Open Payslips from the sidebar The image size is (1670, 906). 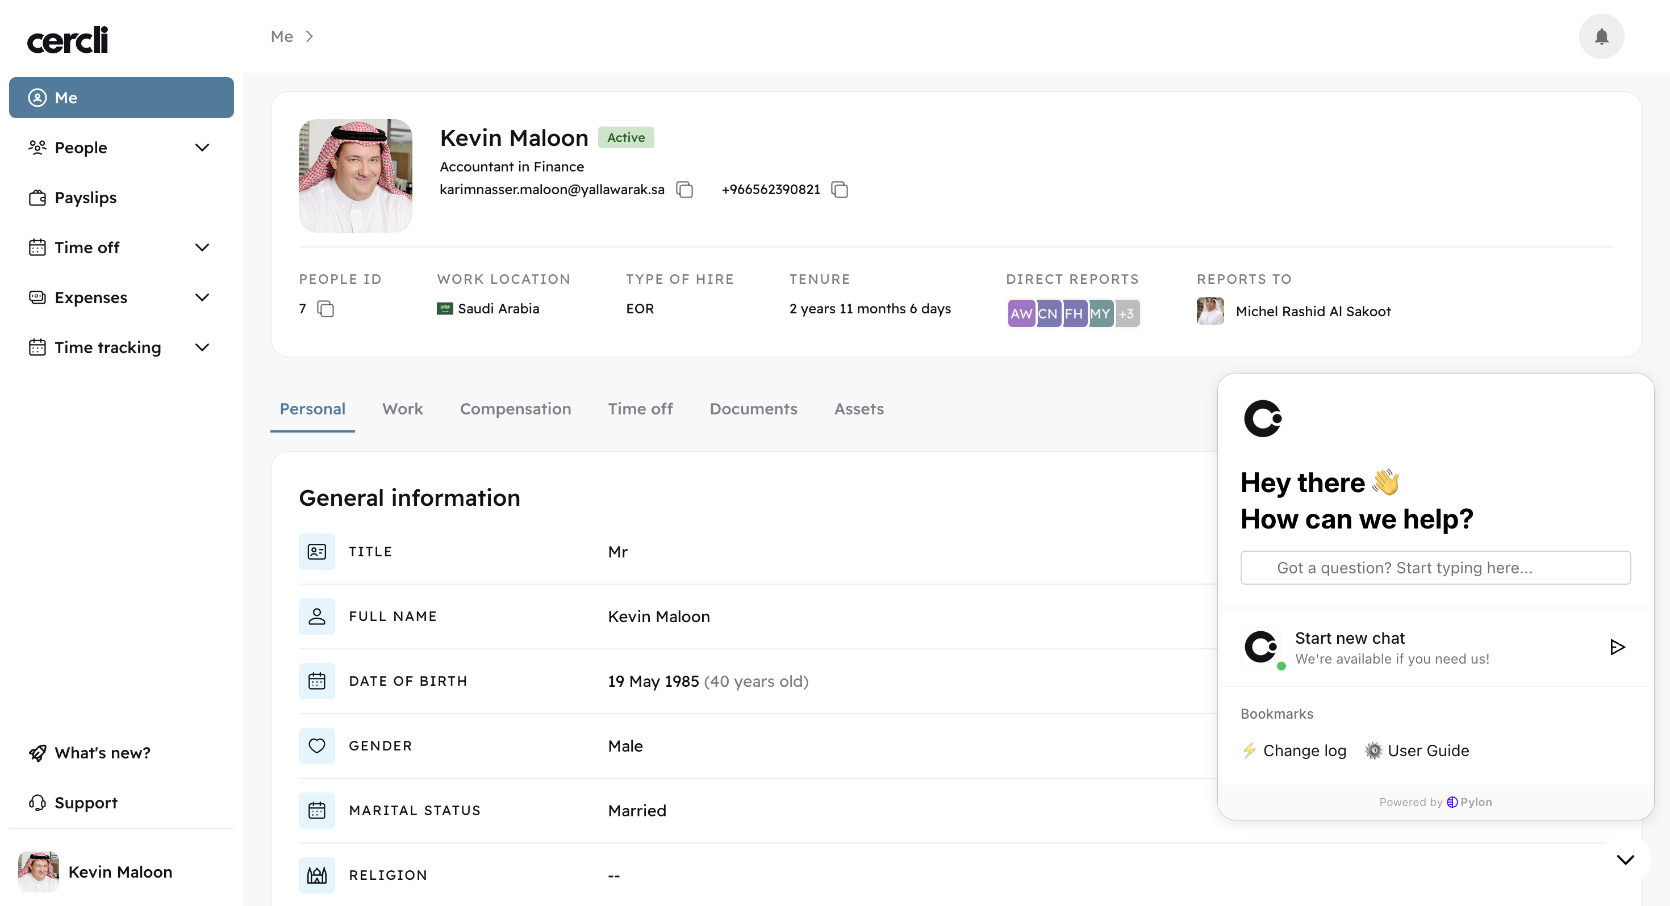point(85,198)
